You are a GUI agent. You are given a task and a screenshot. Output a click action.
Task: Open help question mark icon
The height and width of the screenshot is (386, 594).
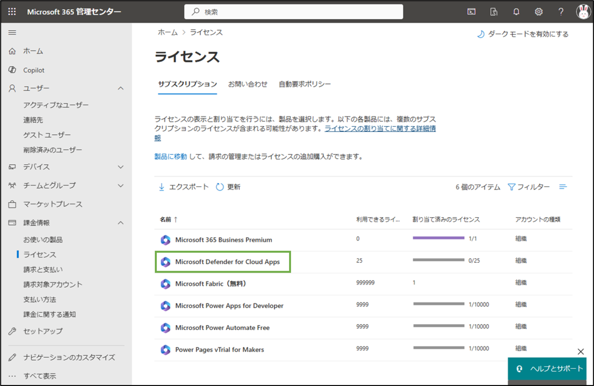point(561,12)
